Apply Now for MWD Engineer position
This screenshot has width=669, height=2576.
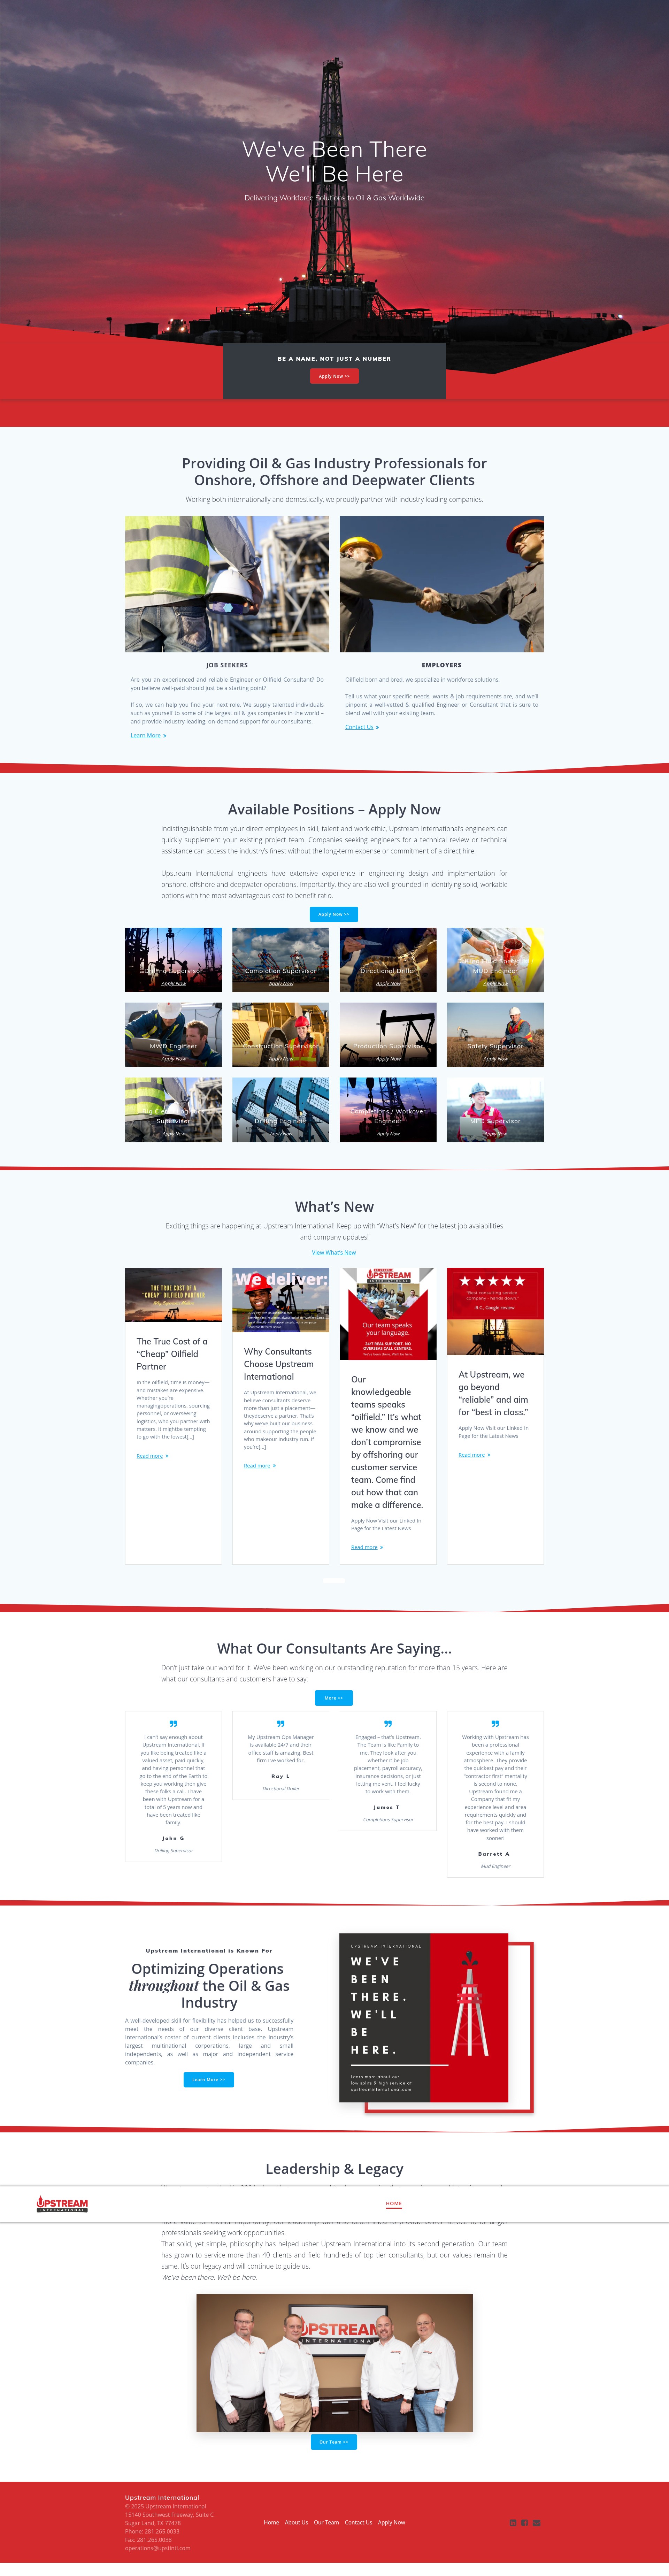[173, 1058]
